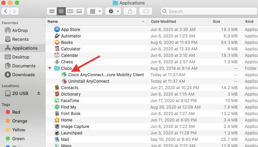This screenshot has height=147, width=258.
Task: Open Downloads in the sidebar
Action: coord(23,75)
